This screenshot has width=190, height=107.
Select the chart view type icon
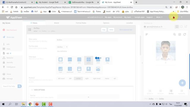[x=61, y=69]
